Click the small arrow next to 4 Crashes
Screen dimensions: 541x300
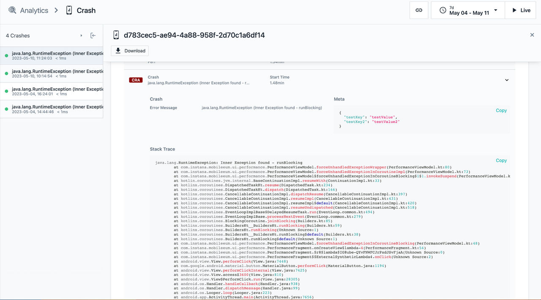pyautogui.click(x=82, y=35)
